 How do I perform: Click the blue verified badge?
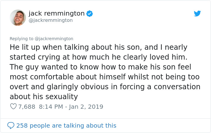coord(90,13)
